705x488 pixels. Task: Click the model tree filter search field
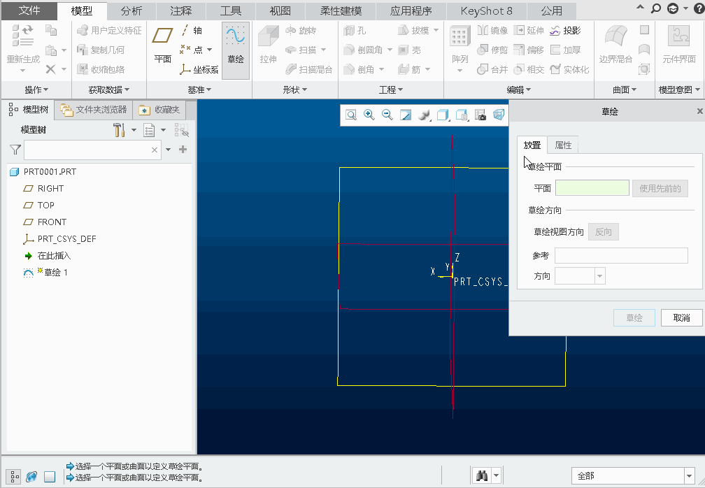coord(92,150)
